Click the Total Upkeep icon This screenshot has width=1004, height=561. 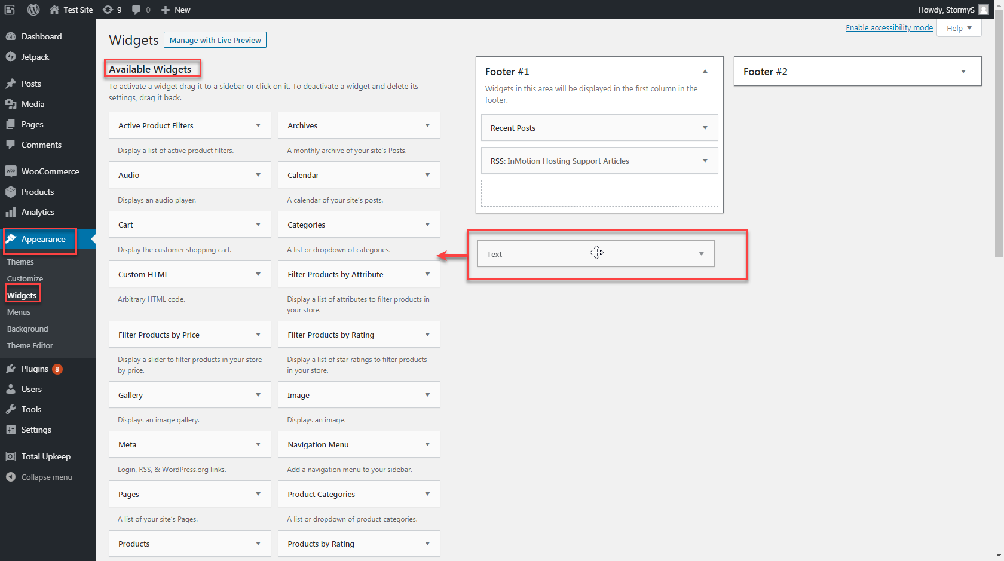[x=11, y=456]
